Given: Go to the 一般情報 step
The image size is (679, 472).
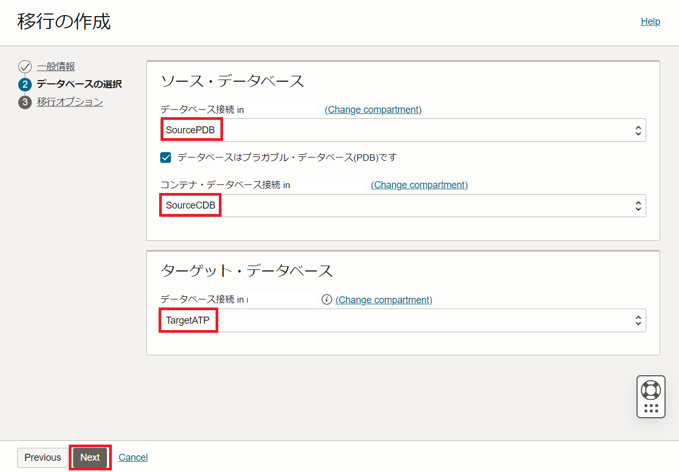Looking at the screenshot, I should point(56,67).
